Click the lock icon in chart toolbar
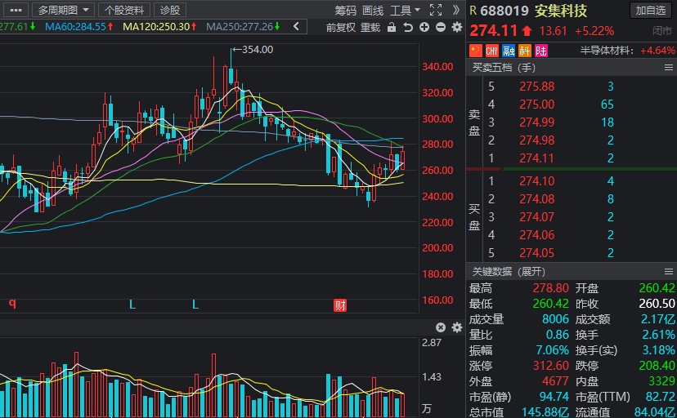 [x=392, y=28]
